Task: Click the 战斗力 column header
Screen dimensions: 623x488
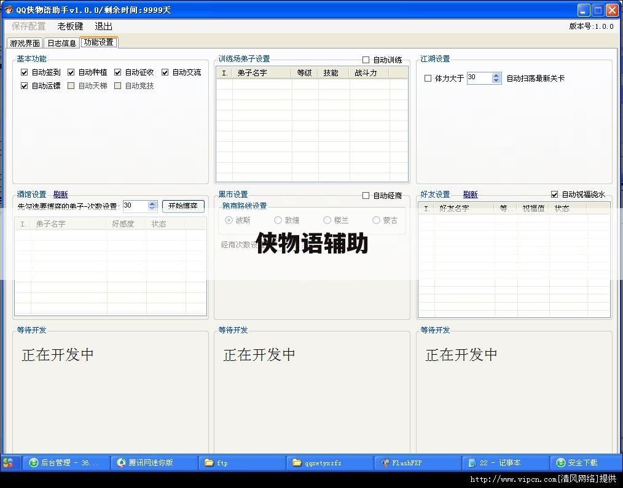Action: click(369, 73)
